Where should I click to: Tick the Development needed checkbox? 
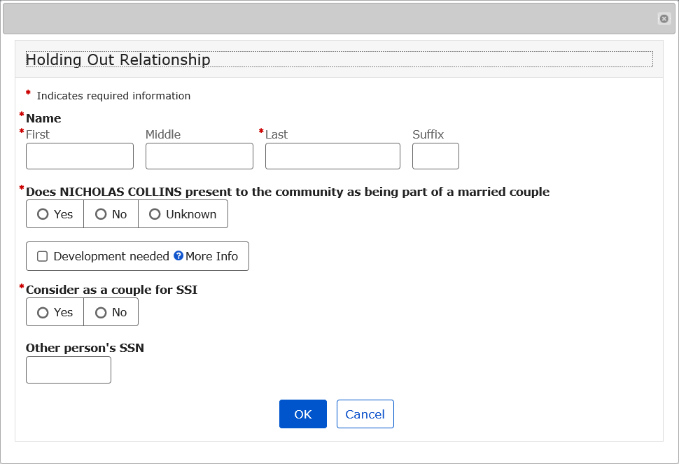43,256
